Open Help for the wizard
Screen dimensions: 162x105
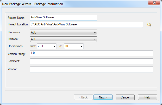coord(147,97)
